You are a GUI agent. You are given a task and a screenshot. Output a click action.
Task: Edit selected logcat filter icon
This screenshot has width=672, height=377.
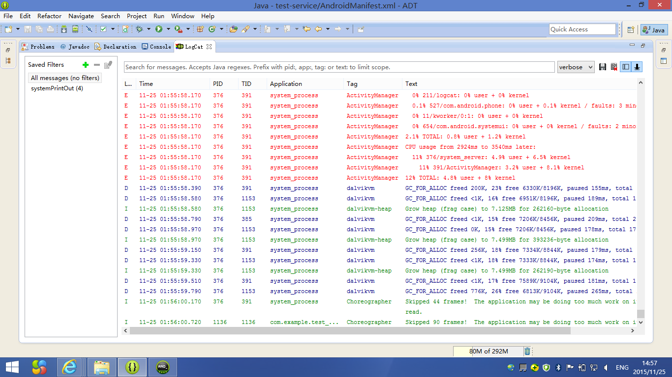(108, 65)
